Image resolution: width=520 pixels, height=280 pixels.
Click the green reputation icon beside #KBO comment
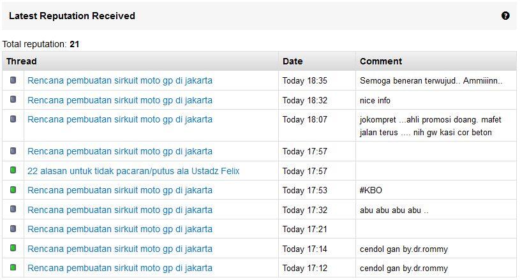point(13,189)
